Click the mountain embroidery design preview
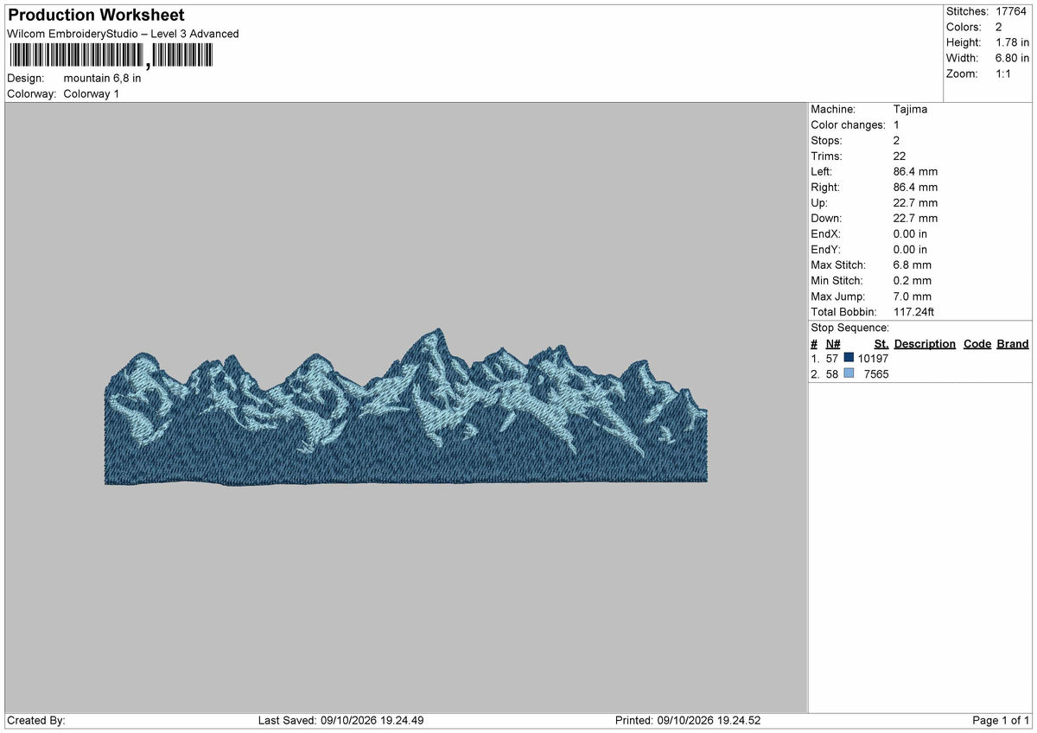The height and width of the screenshot is (733, 1037). point(406,406)
